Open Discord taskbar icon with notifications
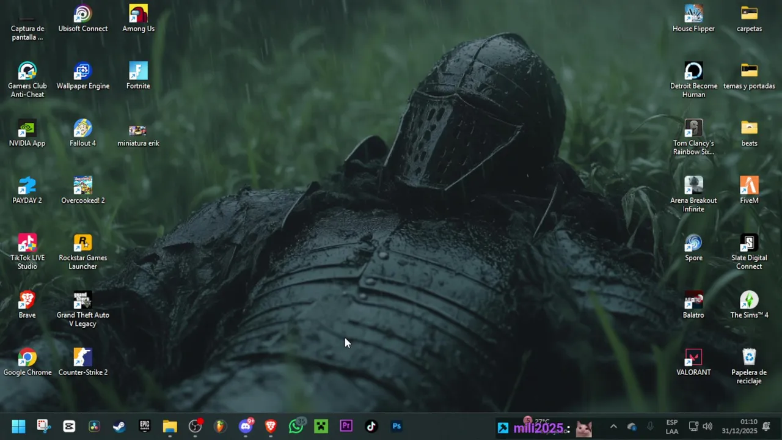 pyautogui.click(x=246, y=427)
